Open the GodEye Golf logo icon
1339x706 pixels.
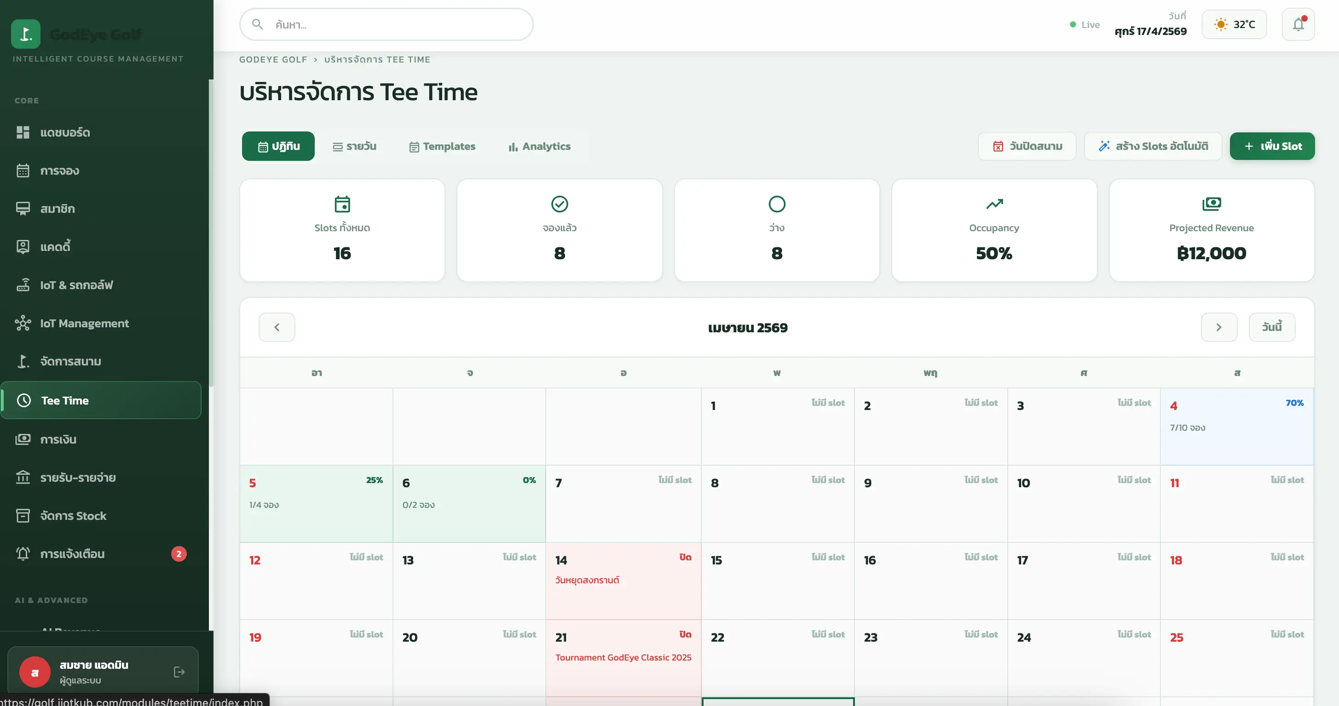[25, 34]
